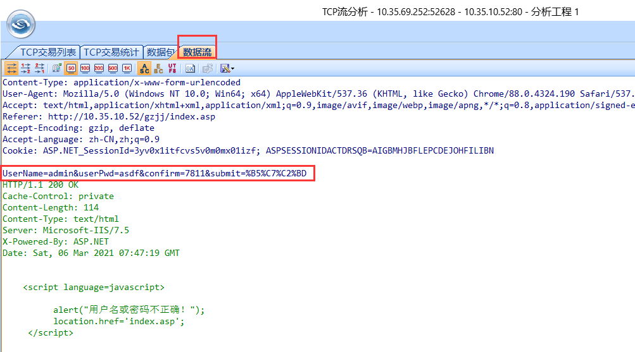Image resolution: width=635 pixels, height=352 pixels.
Task: Set display limit to 1K
Action: pos(127,68)
